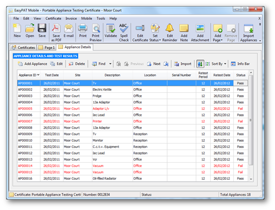
Task: Open the Sort By dropdown
Action: (216, 64)
